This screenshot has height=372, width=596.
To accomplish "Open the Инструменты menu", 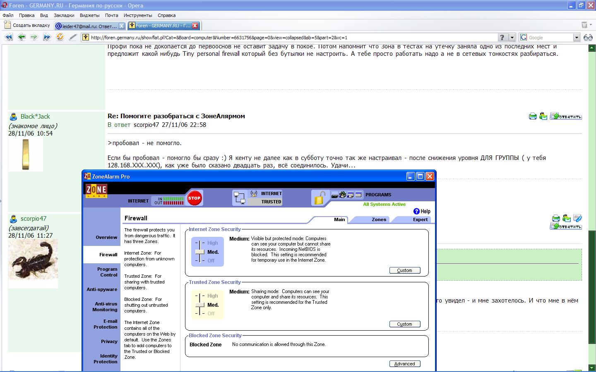I will 138,15.
